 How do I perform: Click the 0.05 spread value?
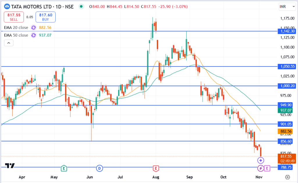[x=30, y=17]
